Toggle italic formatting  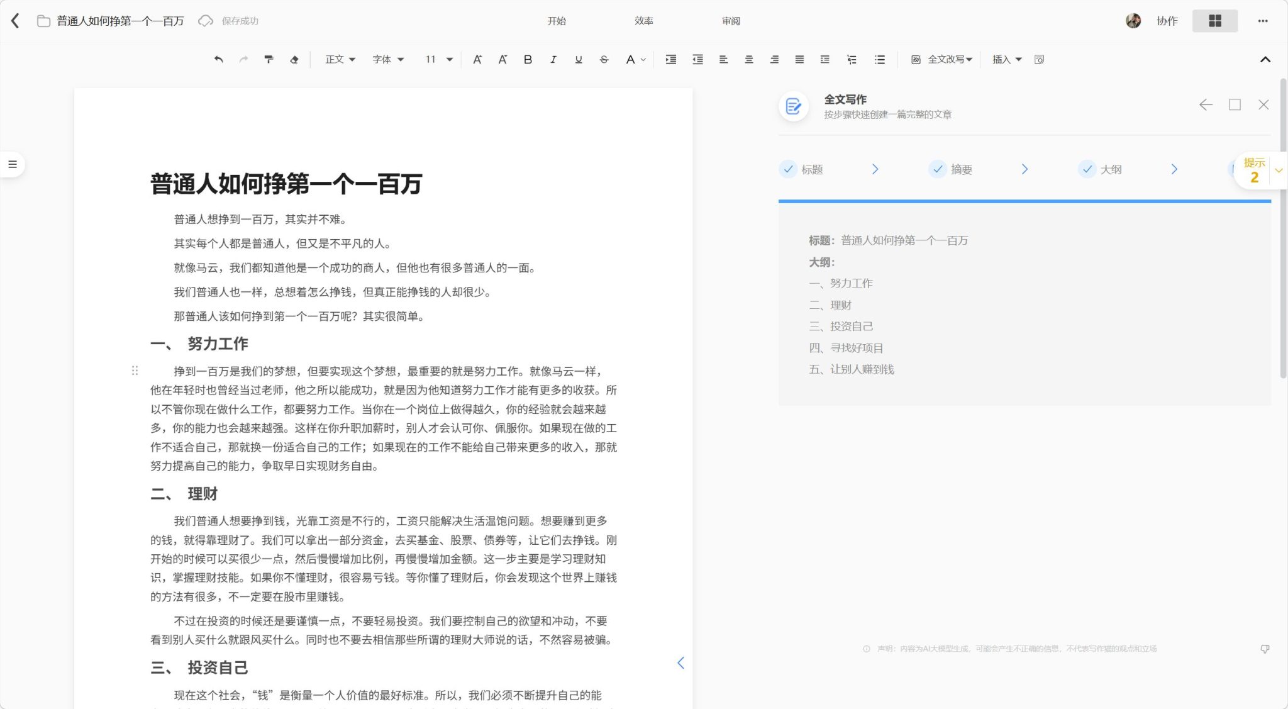point(553,59)
